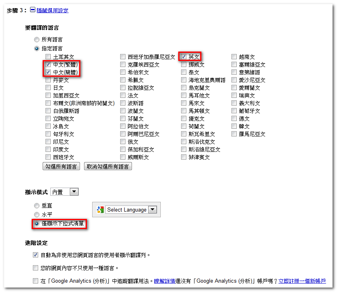Check the 韓文 language option
Screen dimensions: 337x292
point(234,126)
